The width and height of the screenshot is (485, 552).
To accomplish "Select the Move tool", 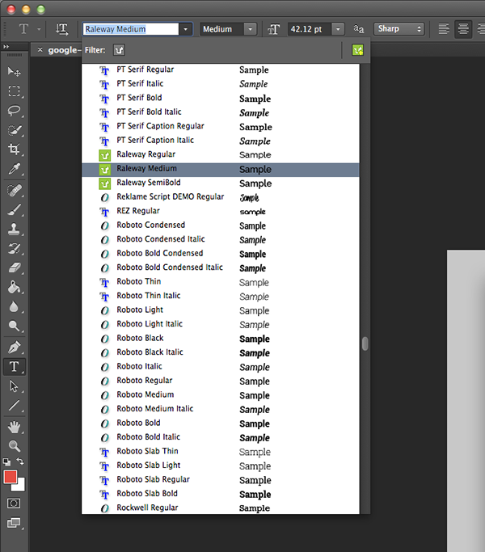I will (x=14, y=71).
